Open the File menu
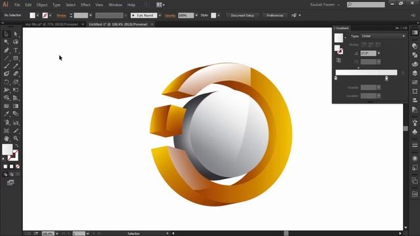Viewport: 420px width, 236px height. pyautogui.click(x=17, y=5)
